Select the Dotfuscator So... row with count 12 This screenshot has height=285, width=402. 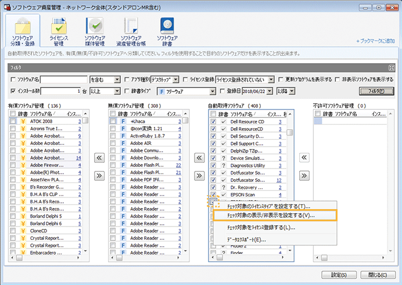tap(247, 180)
